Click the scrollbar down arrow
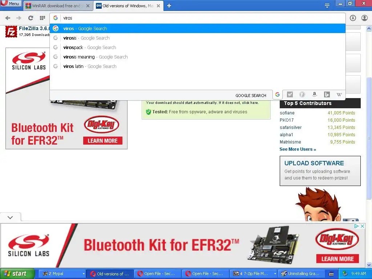The image size is (372, 279). click(x=369, y=265)
